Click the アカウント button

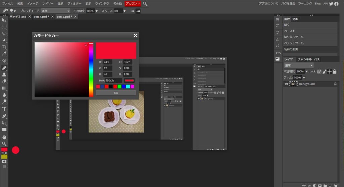[133, 3]
